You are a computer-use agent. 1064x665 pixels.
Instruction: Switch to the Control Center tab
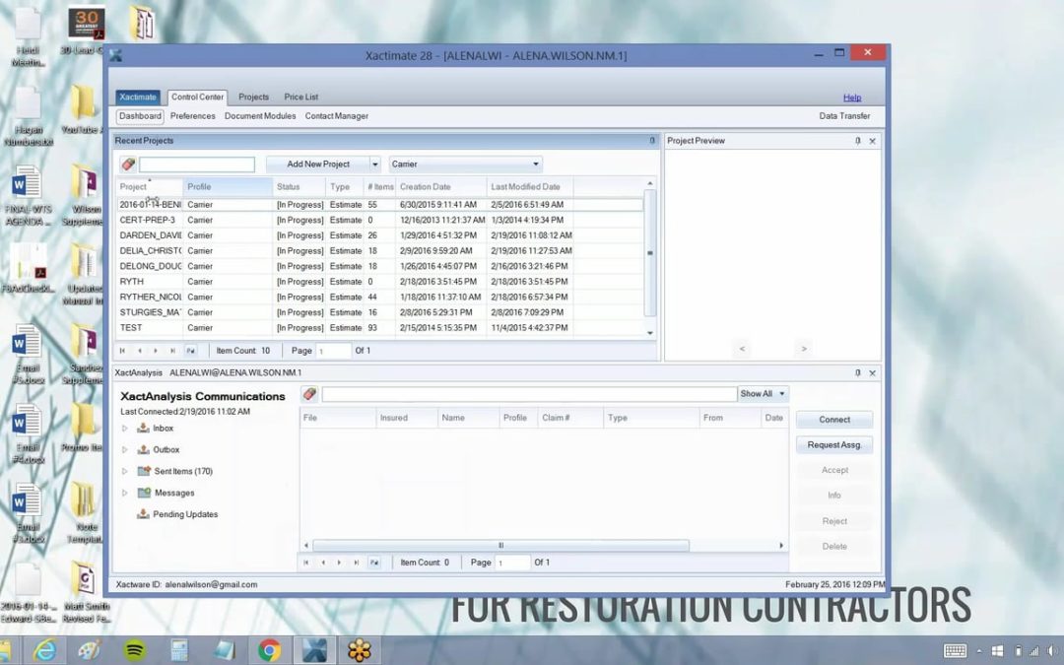coord(197,97)
